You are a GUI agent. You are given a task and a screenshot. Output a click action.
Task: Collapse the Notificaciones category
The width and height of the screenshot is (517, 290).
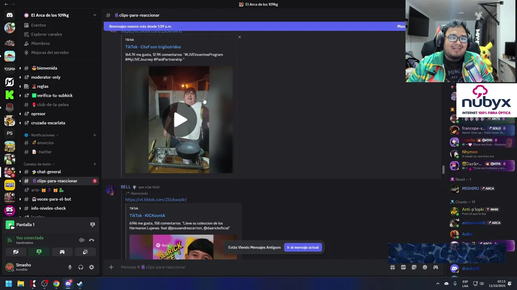[42, 135]
